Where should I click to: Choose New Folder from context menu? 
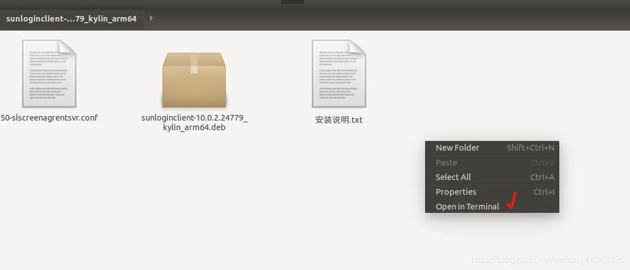pyautogui.click(x=492, y=148)
